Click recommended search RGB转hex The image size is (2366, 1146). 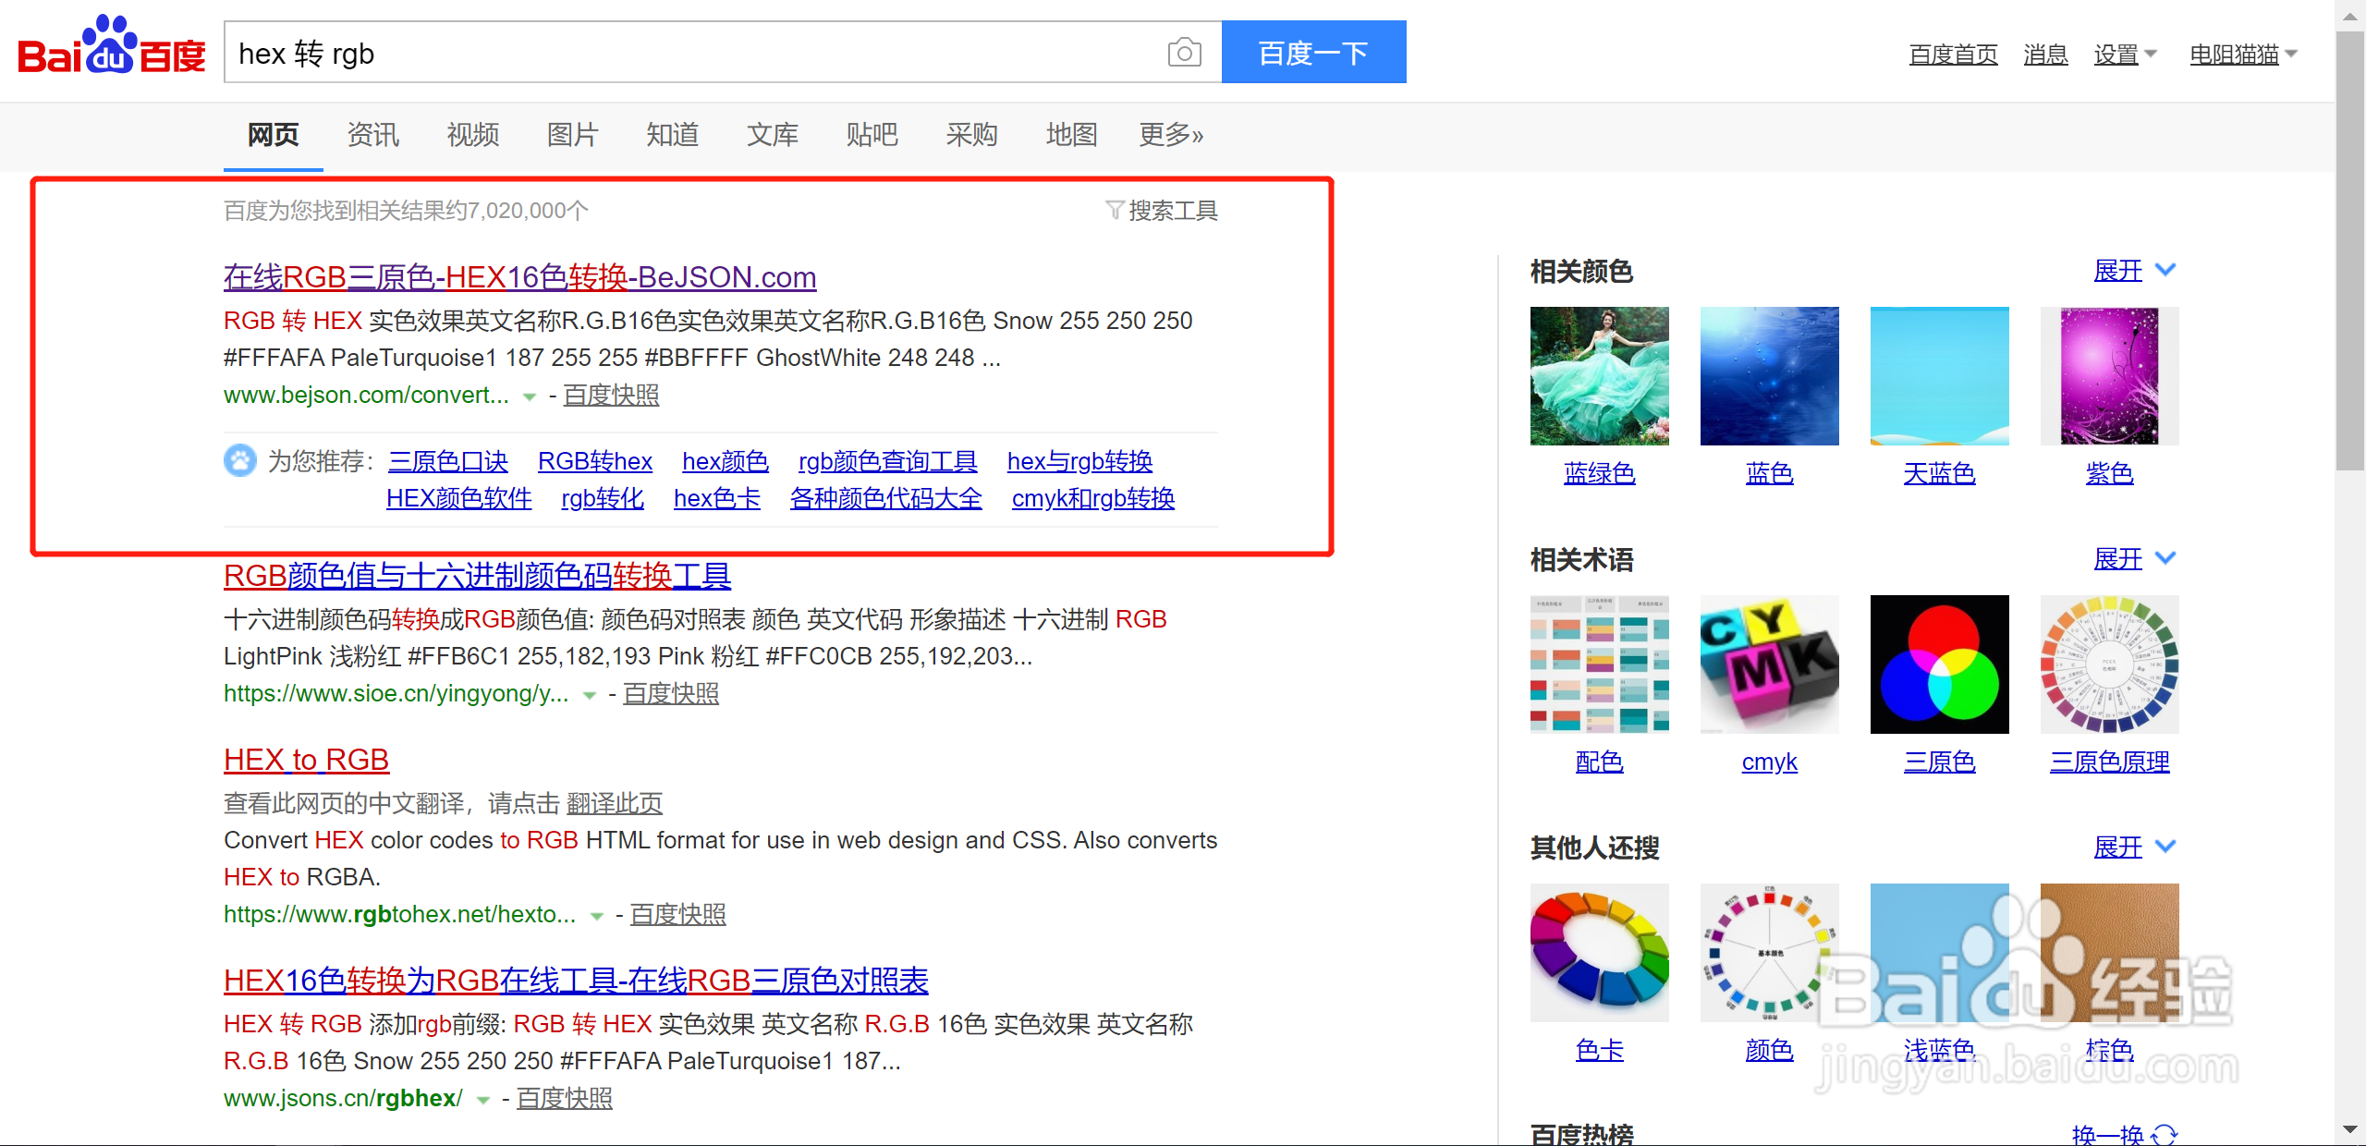(595, 460)
